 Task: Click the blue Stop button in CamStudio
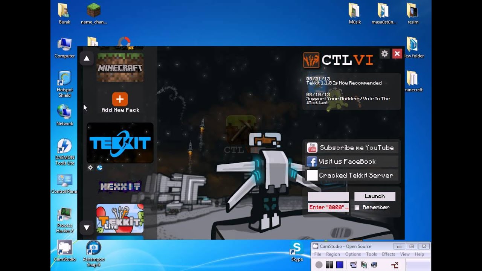340,265
